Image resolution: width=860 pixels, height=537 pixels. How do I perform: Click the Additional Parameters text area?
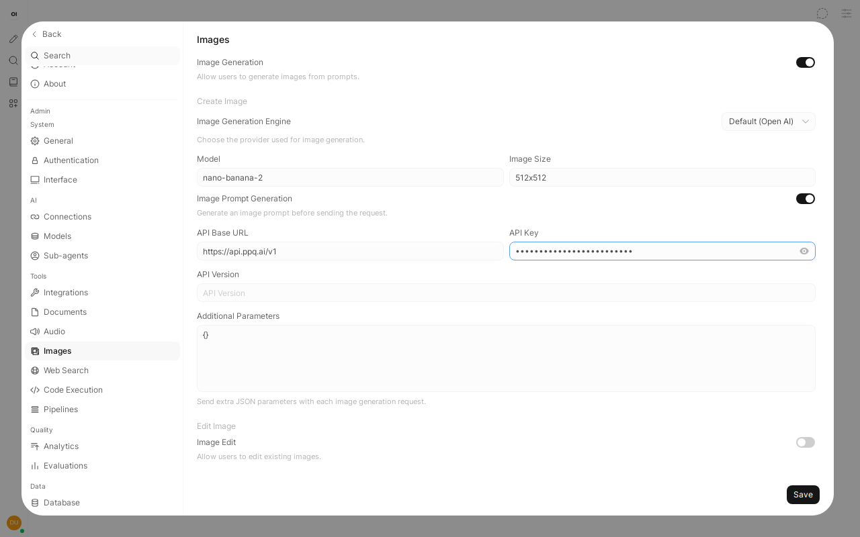[x=506, y=358]
